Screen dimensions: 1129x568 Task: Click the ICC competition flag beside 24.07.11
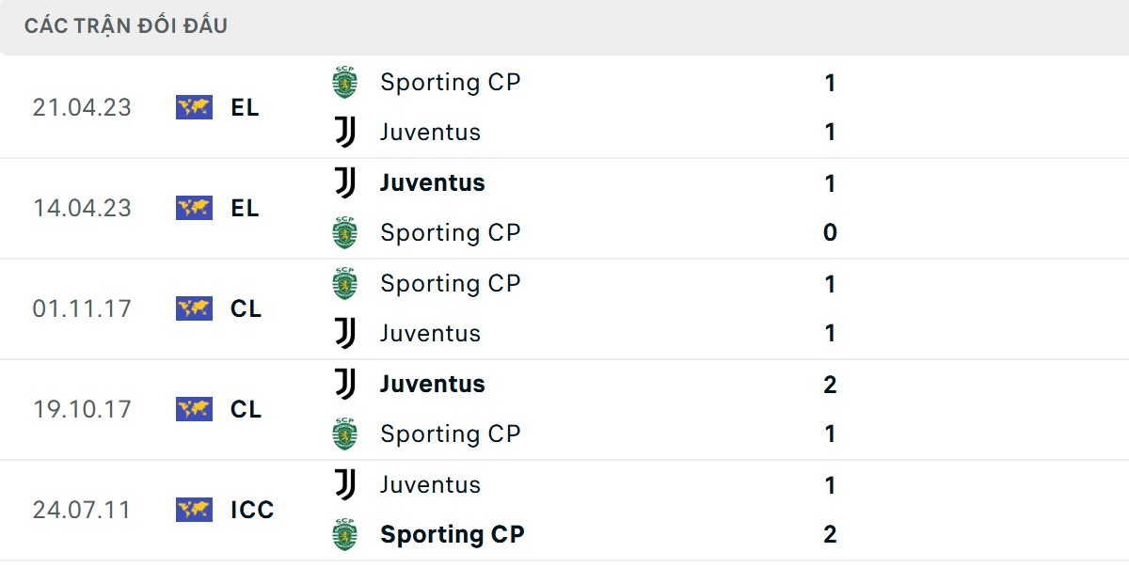[193, 510]
